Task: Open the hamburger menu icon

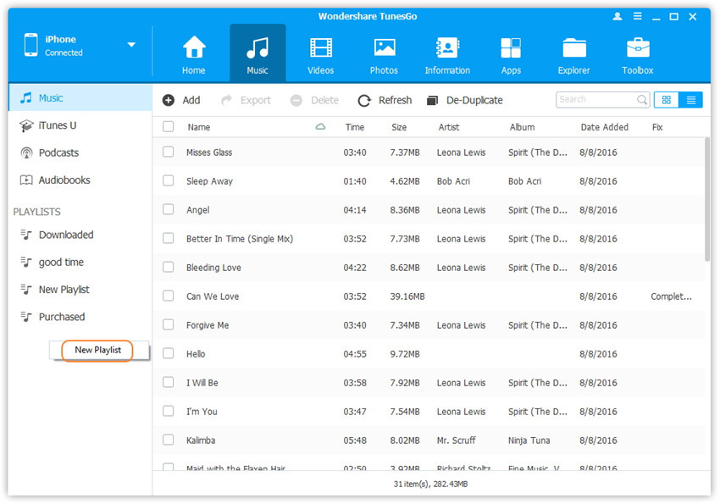Action: pos(637,17)
